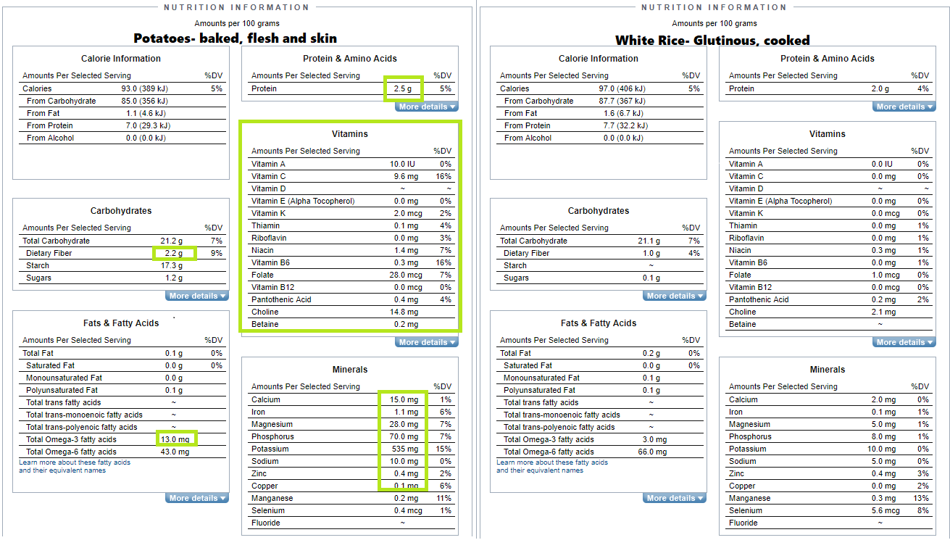Click the Potatoes Niacin value '1.4 mg'

click(407, 250)
